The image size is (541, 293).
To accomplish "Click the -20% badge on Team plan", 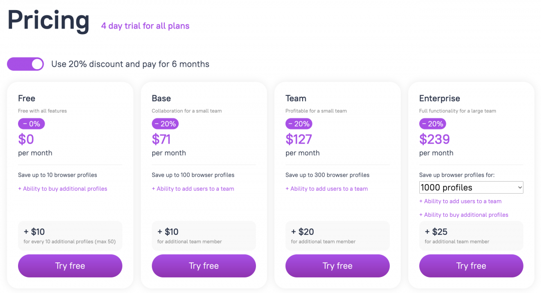I will pos(299,123).
